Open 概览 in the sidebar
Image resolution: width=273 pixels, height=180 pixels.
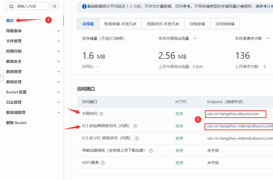pos(10,21)
